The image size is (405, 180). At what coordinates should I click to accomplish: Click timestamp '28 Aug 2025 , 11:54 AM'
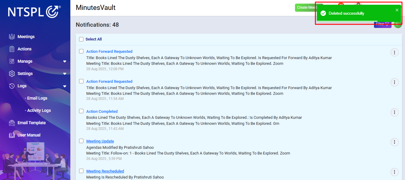tap(105, 99)
